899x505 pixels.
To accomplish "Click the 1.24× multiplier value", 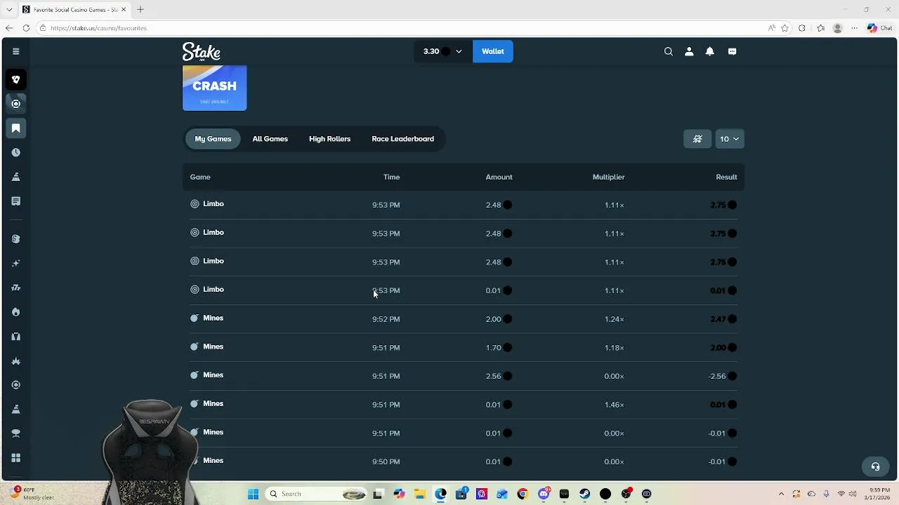I will coord(614,319).
